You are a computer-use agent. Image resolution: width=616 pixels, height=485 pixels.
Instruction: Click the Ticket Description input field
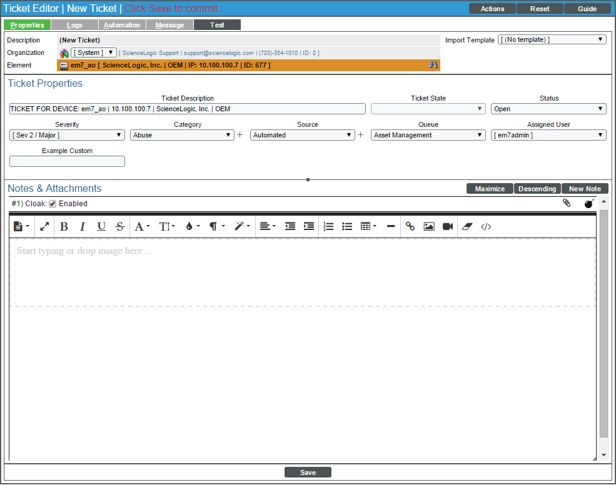click(x=186, y=108)
